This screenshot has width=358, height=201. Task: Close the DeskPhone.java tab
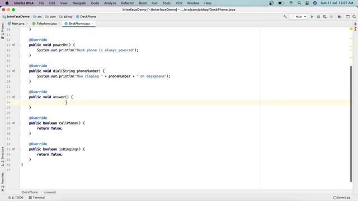pyautogui.click(x=92, y=23)
